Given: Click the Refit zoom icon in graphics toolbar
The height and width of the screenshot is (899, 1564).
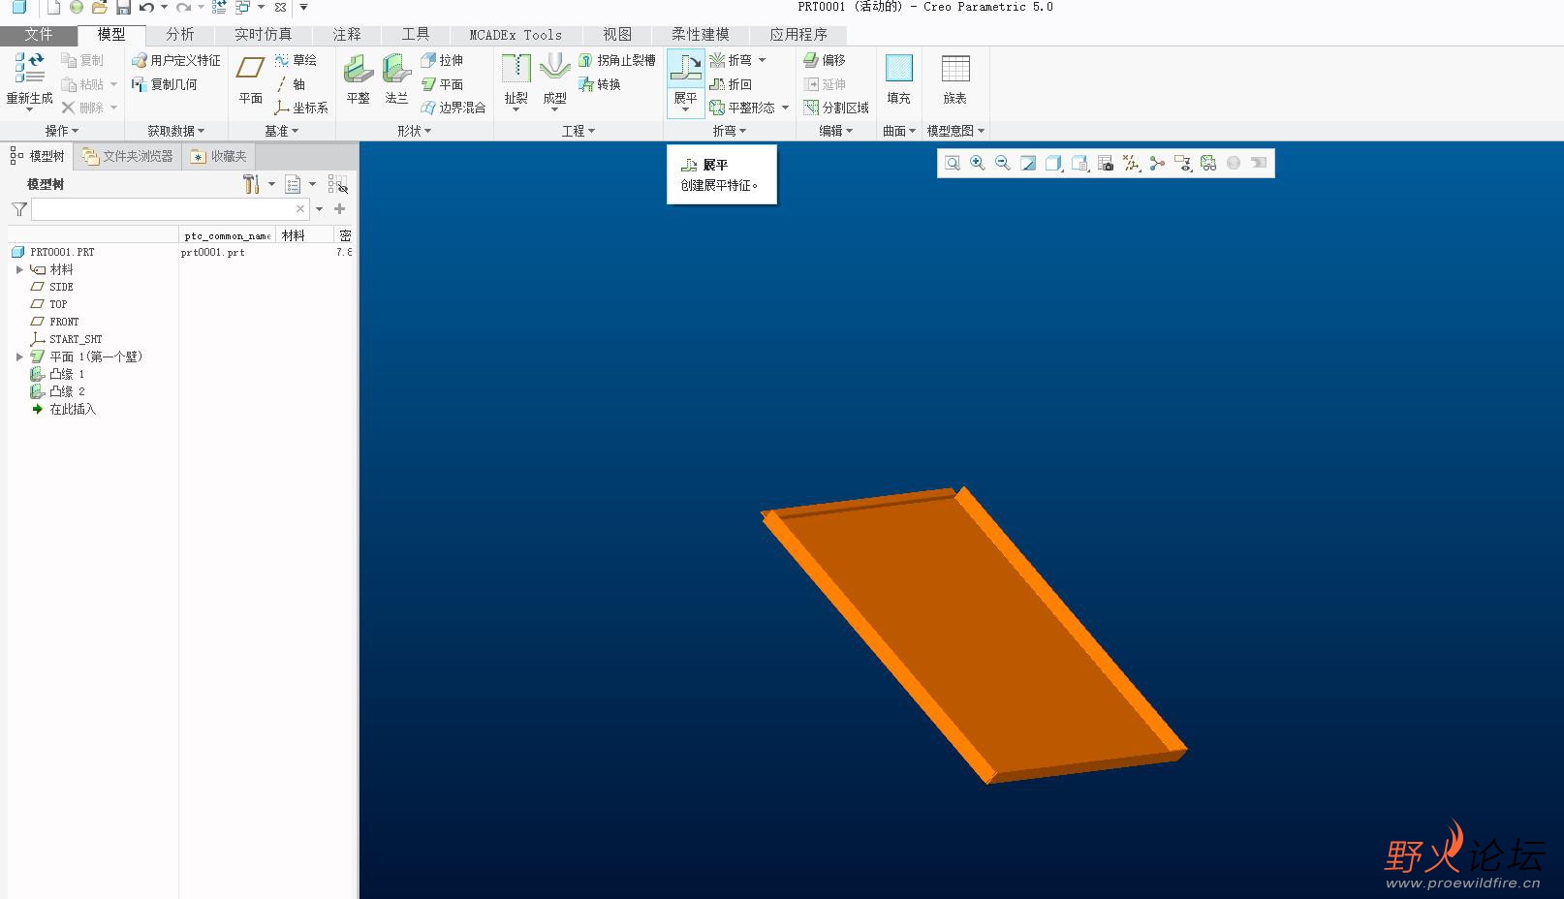Looking at the screenshot, I should click(953, 163).
